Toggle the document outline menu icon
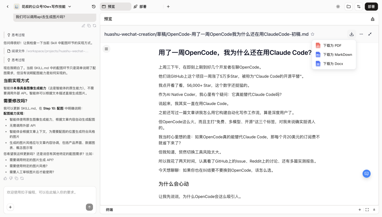 pos(106,49)
